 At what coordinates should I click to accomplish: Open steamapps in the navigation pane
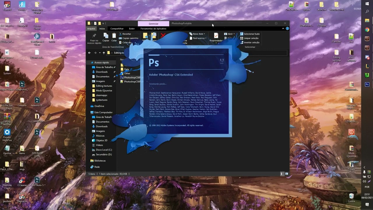[x=101, y=95]
